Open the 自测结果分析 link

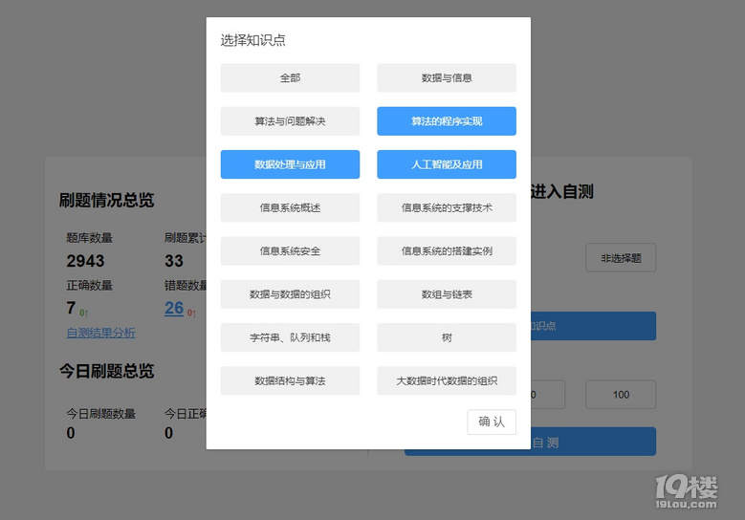coord(100,333)
